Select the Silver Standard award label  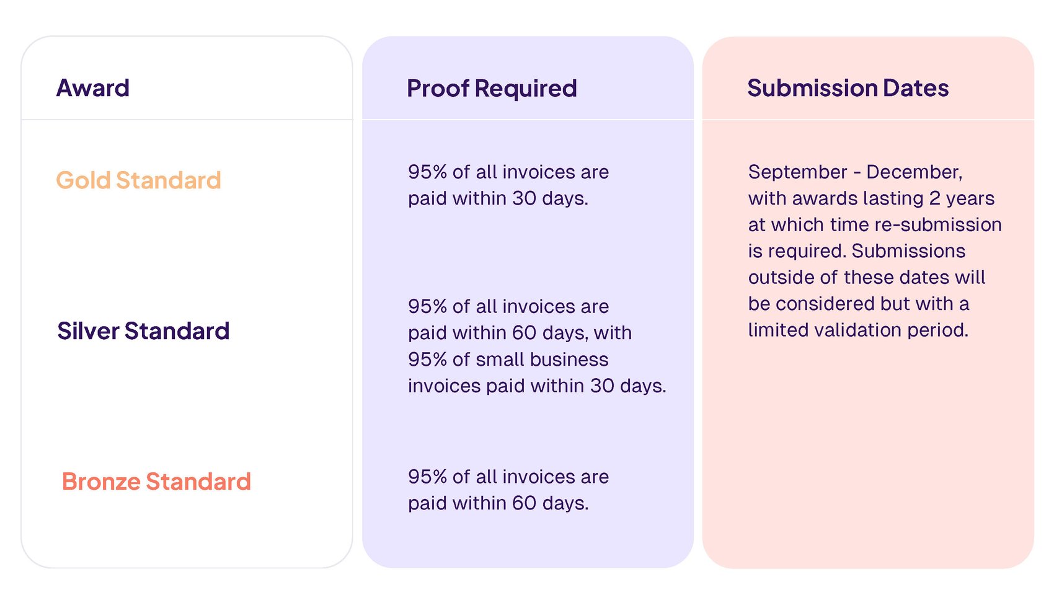click(143, 331)
